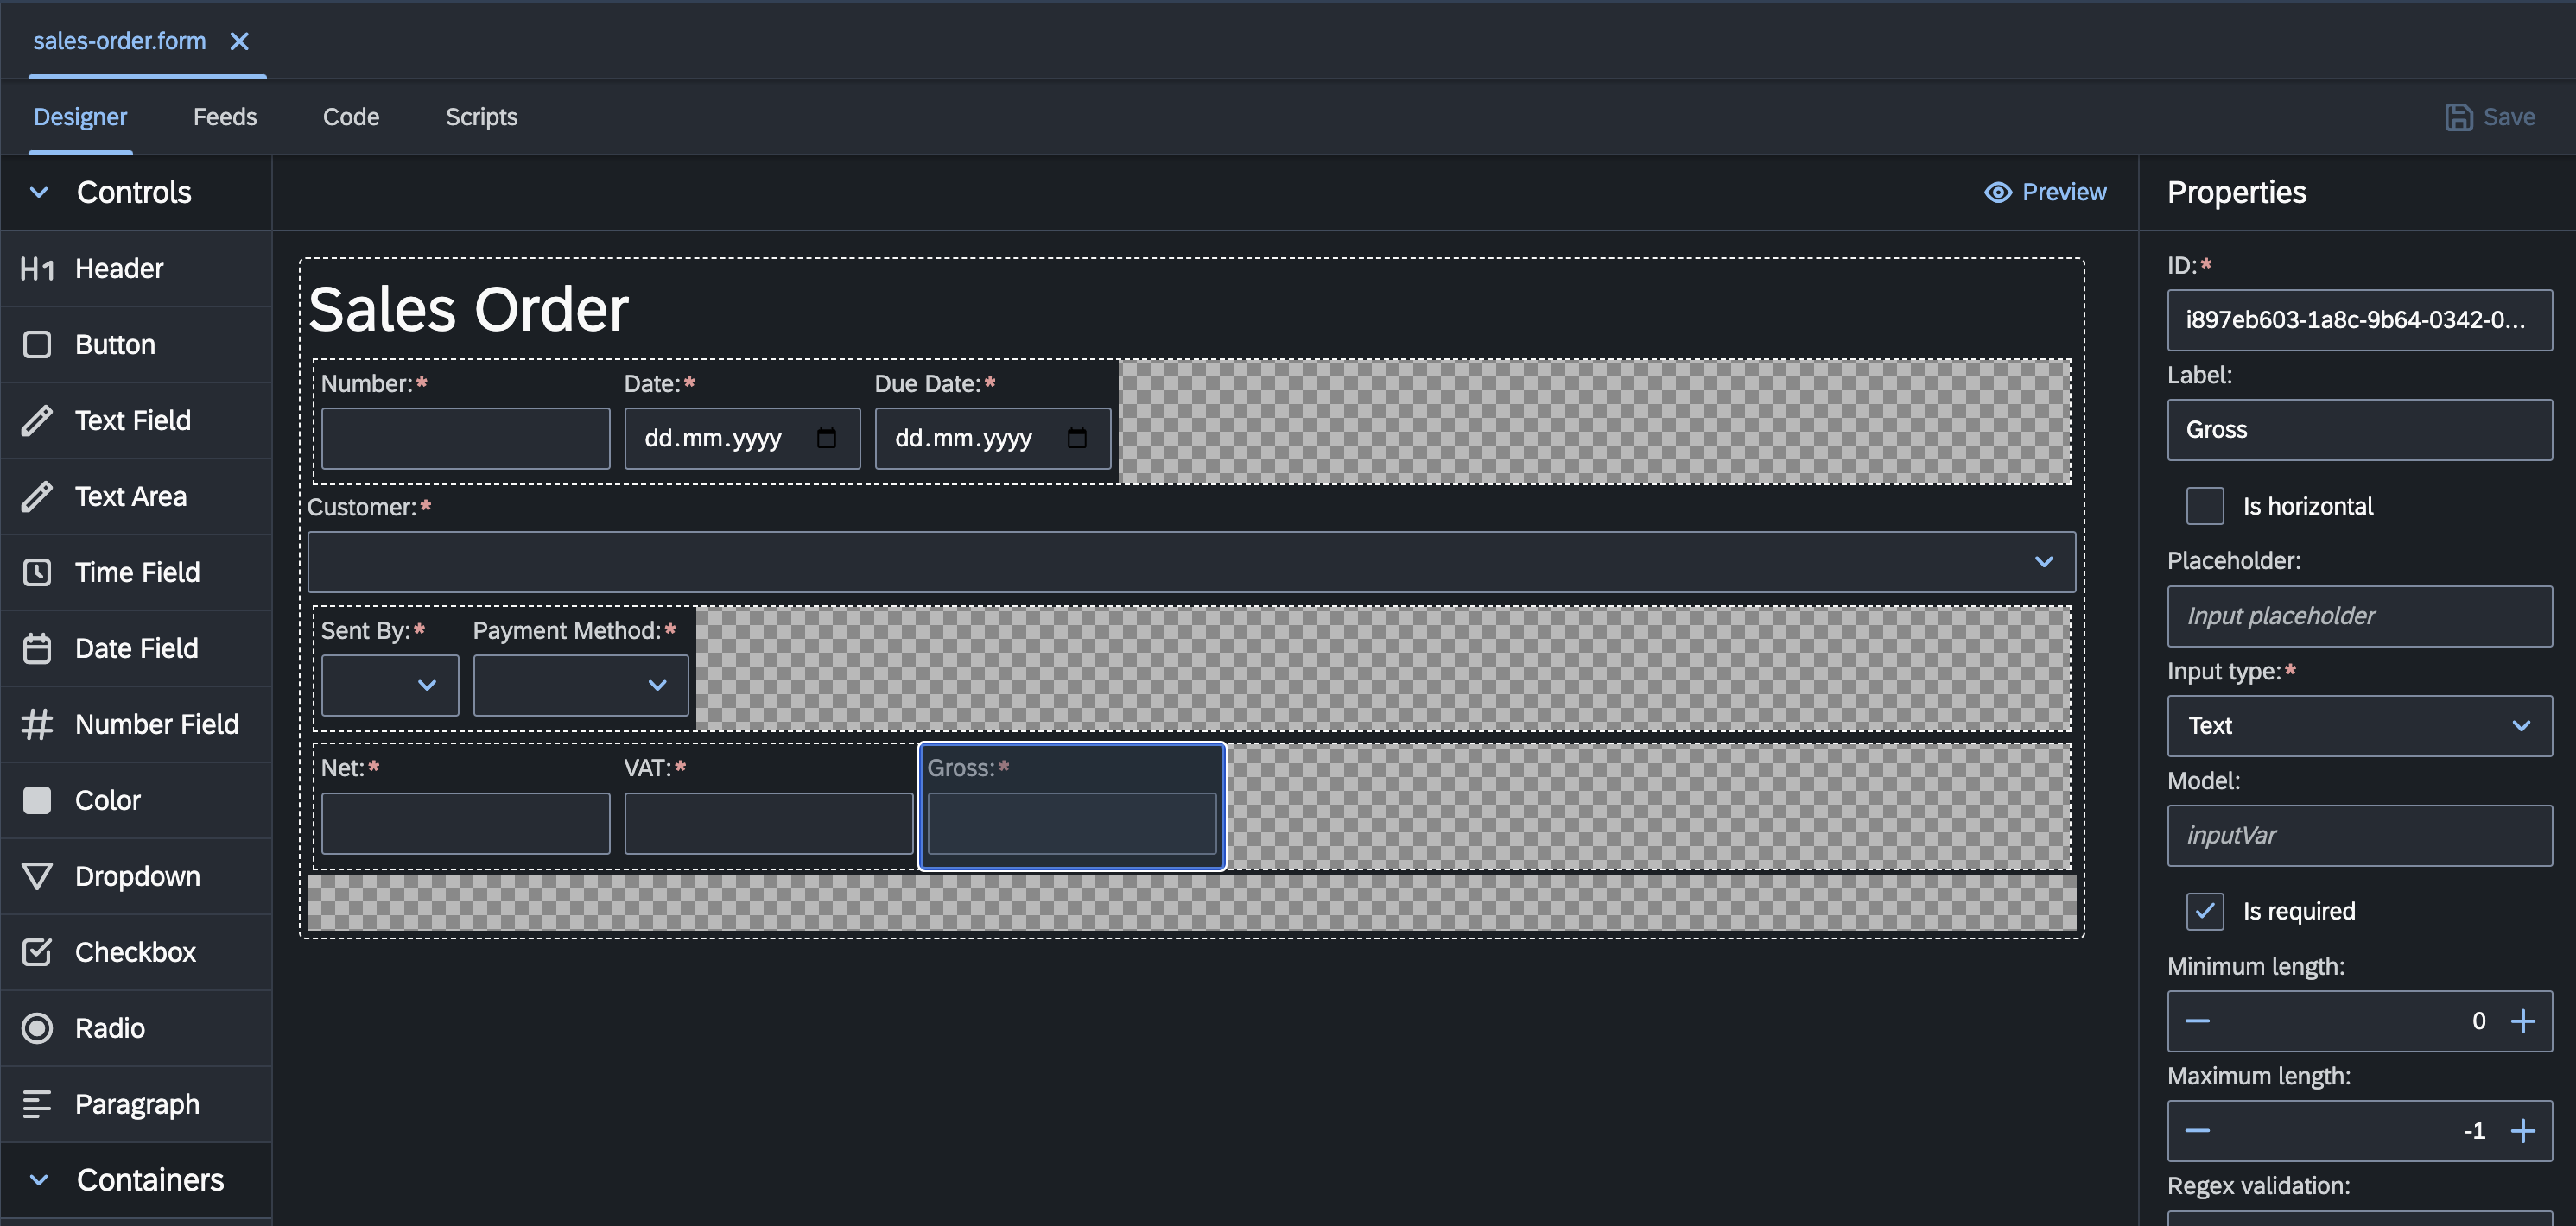
Task: Pick the Dropdown triangle icon
Action: point(37,876)
